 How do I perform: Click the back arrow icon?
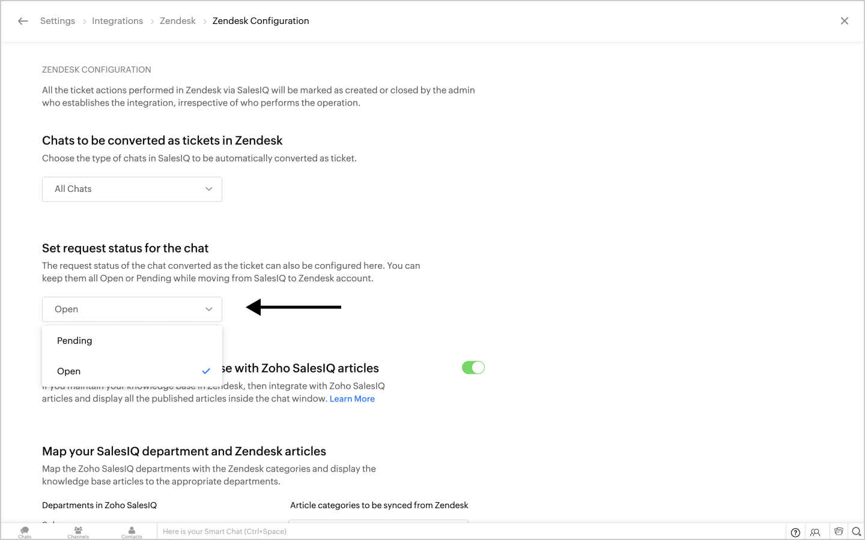tap(23, 21)
